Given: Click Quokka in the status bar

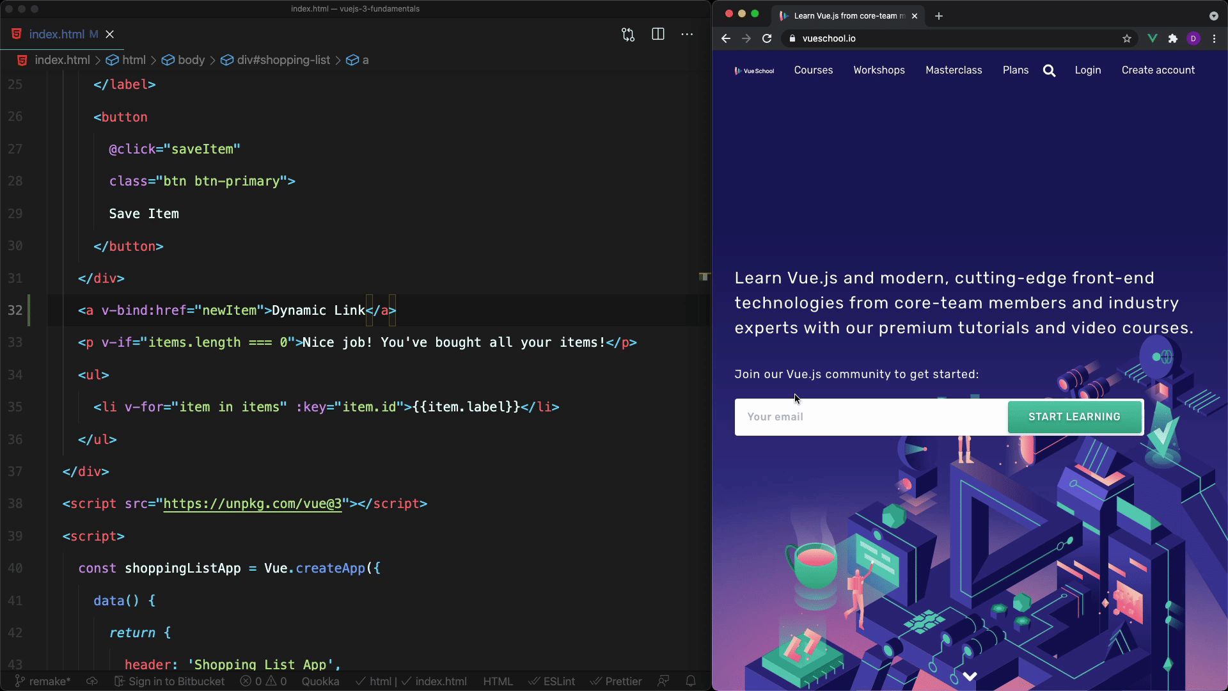Looking at the screenshot, I should pyautogui.click(x=320, y=681).
